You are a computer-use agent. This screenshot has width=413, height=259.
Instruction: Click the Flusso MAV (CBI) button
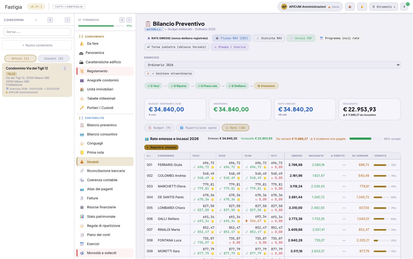click(x=232, y=38)
